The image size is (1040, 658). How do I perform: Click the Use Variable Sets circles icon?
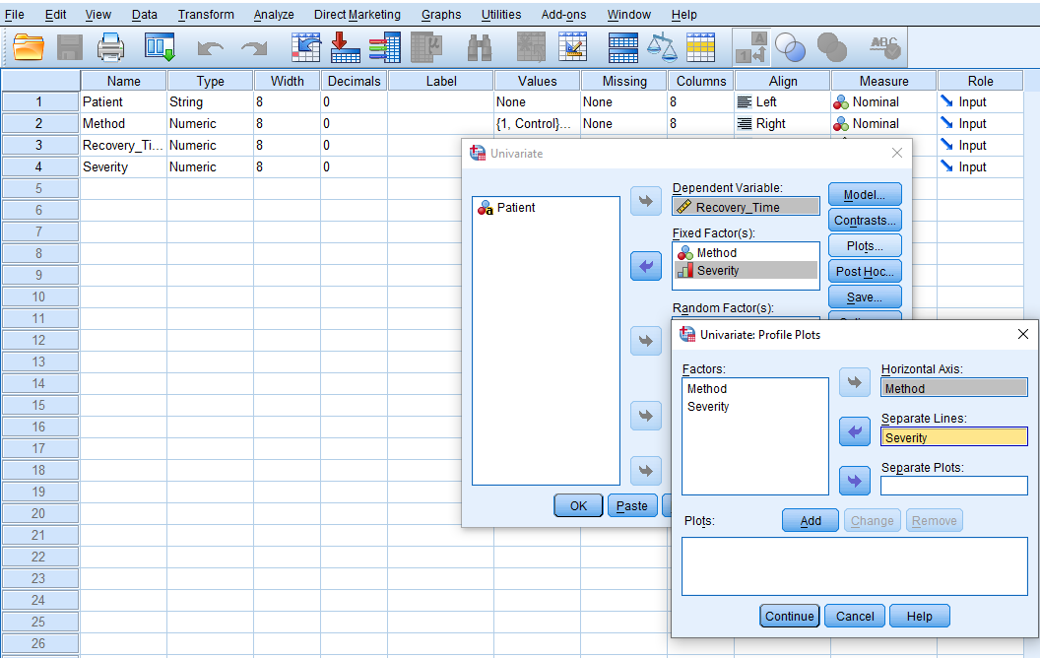click(x=790, y=47)
